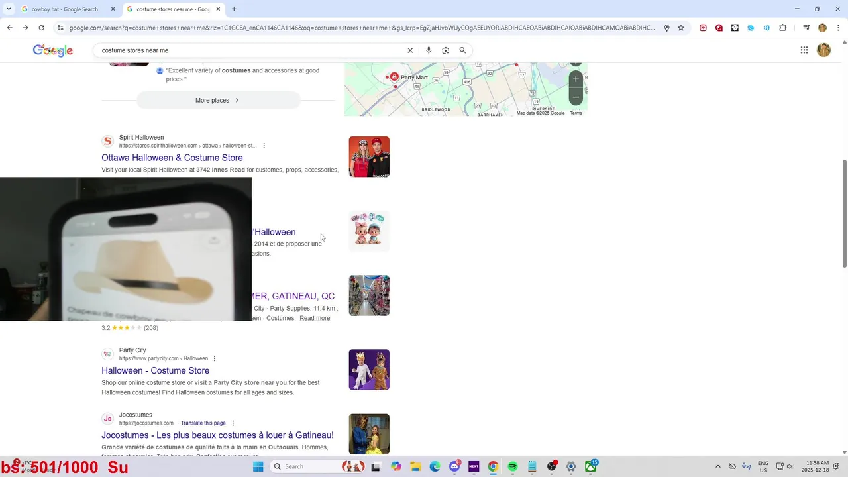Screen dimensions: 848x477
Task: Go back to the previous page
Action: click(x=9, y=28)
